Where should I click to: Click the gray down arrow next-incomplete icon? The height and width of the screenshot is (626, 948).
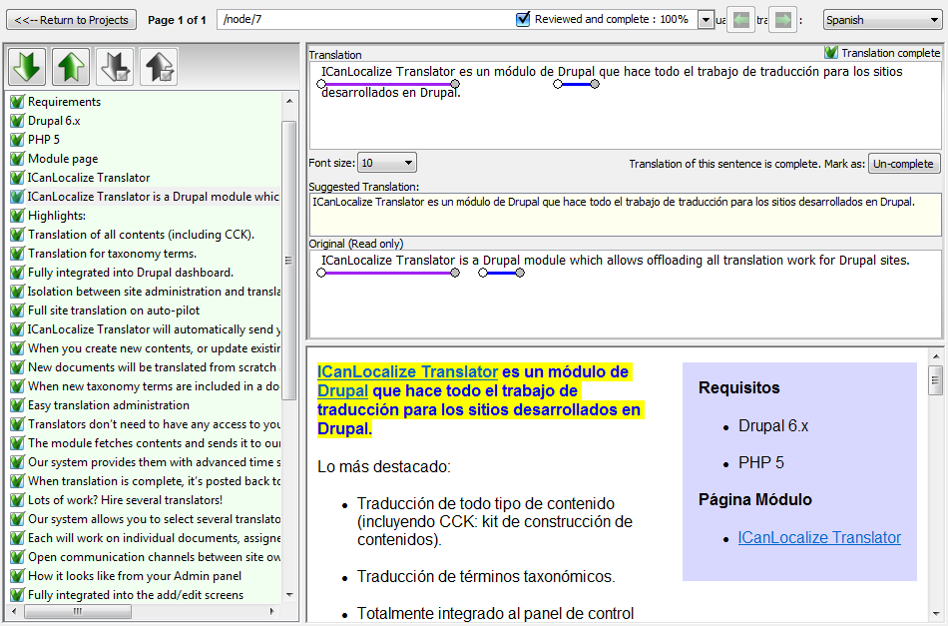point(115,67)
